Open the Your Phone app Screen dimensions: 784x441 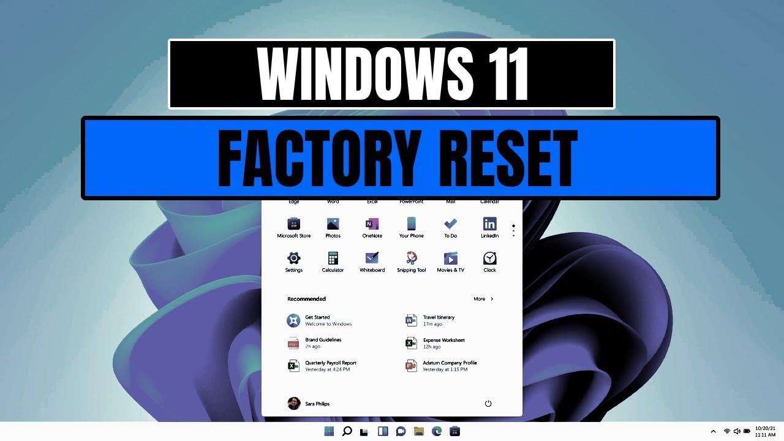[x=411, y=227]
